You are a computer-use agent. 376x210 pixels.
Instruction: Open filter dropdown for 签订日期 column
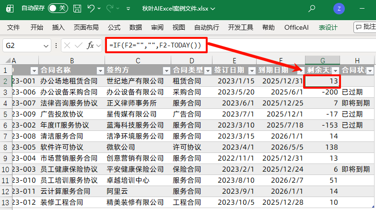coord(251,70)
